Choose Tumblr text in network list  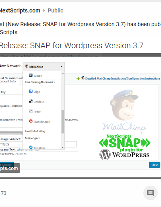pos(38,76)
